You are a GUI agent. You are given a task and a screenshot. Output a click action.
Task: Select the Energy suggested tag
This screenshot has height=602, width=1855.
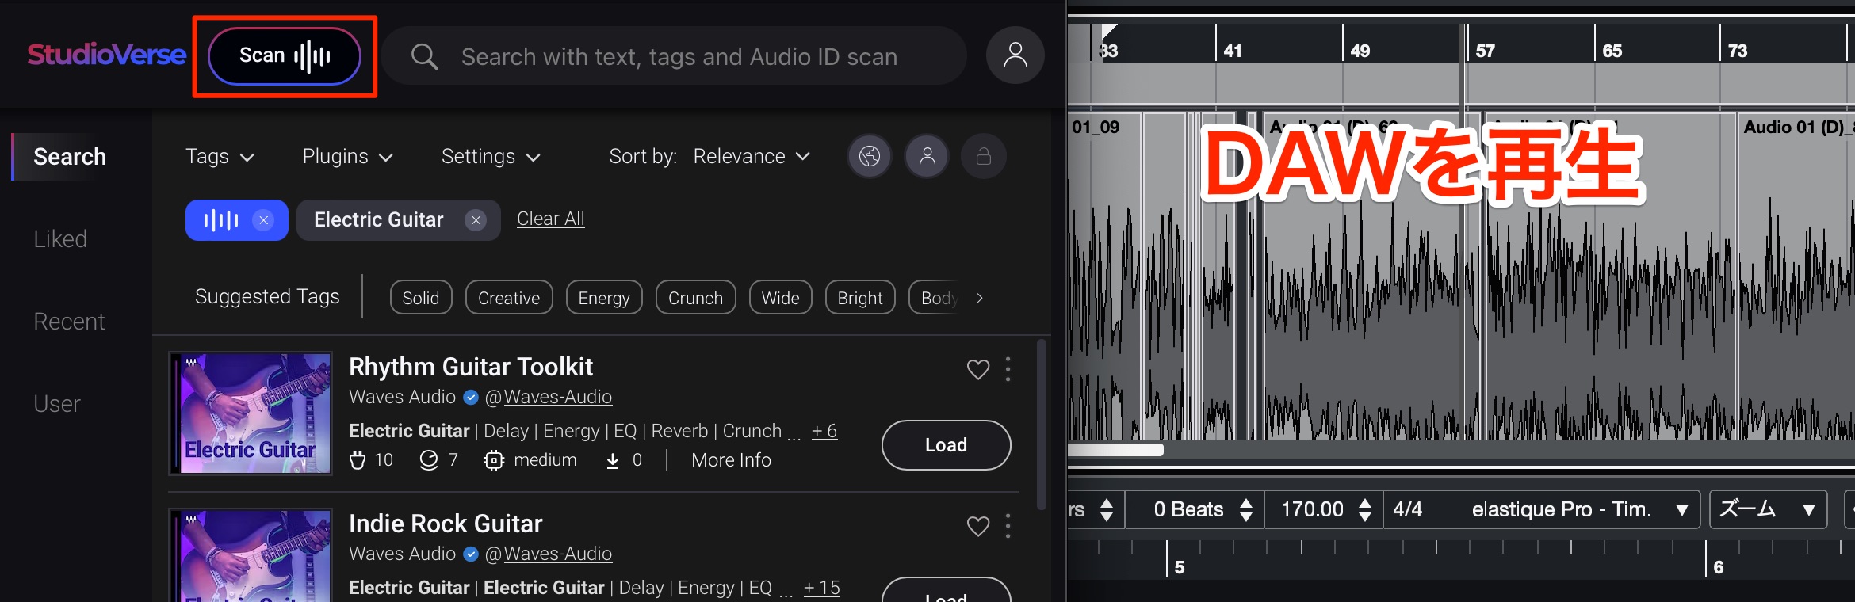point(604,298)
